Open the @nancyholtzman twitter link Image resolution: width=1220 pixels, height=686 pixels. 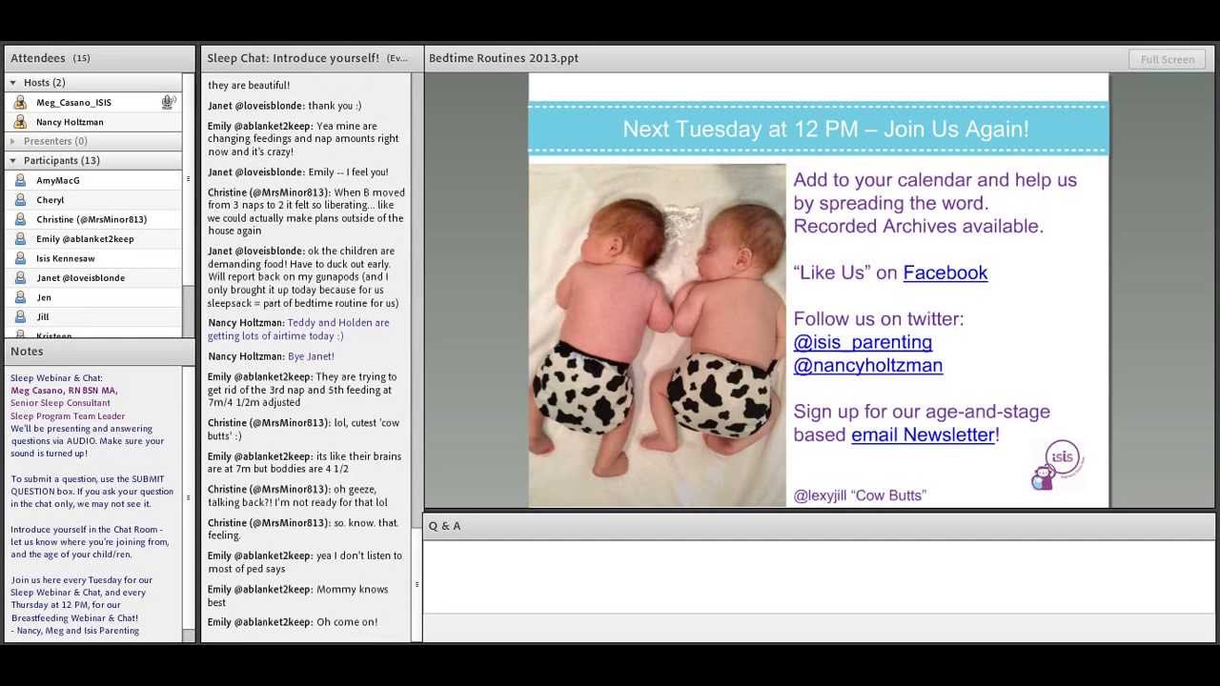(x=867, y=365)
